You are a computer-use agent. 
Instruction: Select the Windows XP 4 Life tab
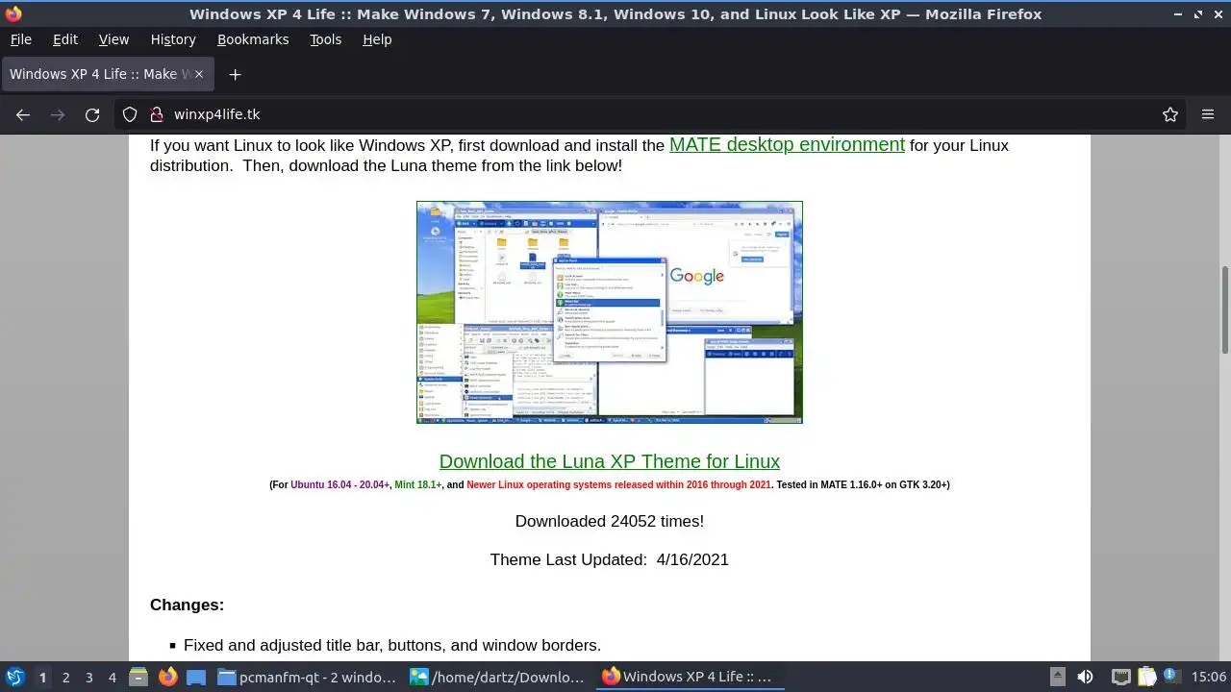(x=107, y=74)
